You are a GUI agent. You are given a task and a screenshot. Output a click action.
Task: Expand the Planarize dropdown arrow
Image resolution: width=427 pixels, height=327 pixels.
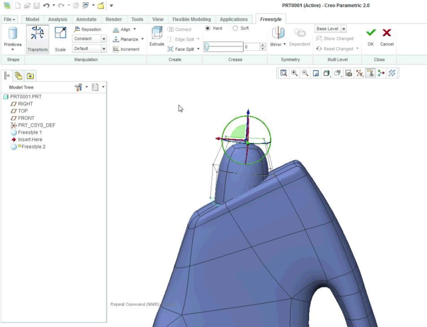[143, 39]
